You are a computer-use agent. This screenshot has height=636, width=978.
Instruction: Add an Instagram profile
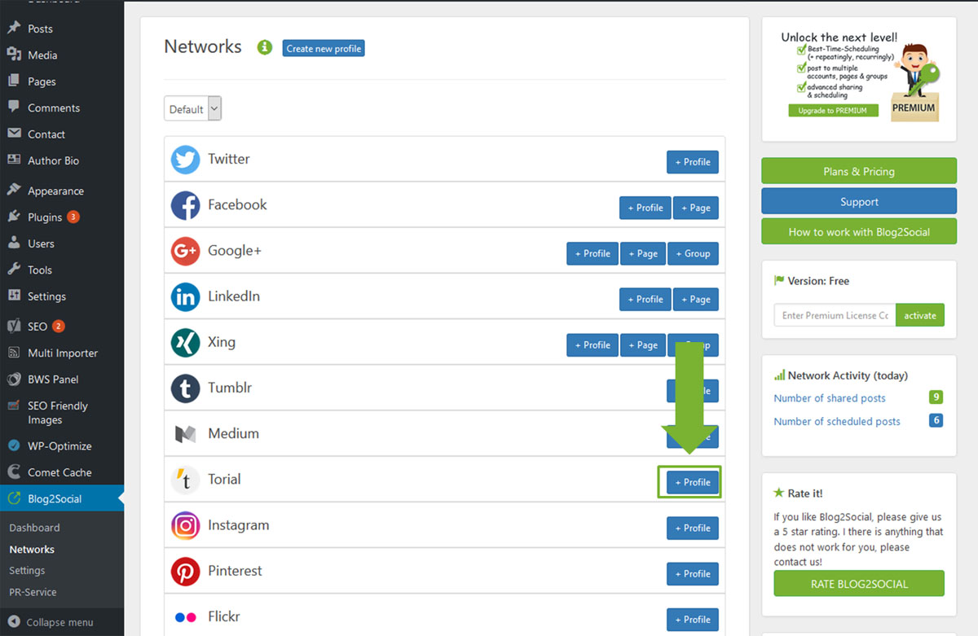pos(693,528)
